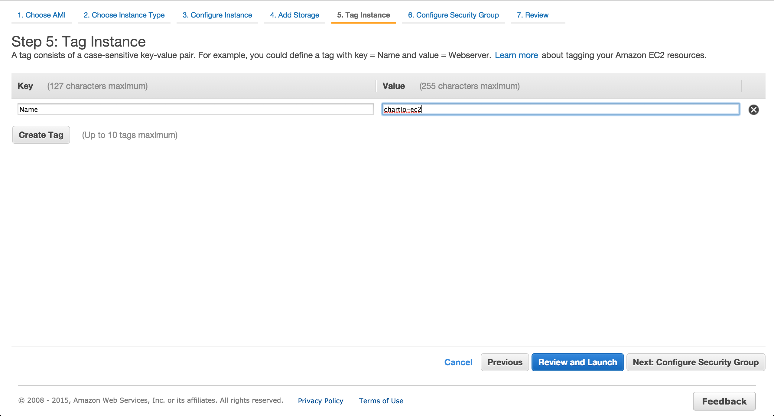The image size is (774, 416).
Task: Click the Feedback button
Action: coord(724,401)
